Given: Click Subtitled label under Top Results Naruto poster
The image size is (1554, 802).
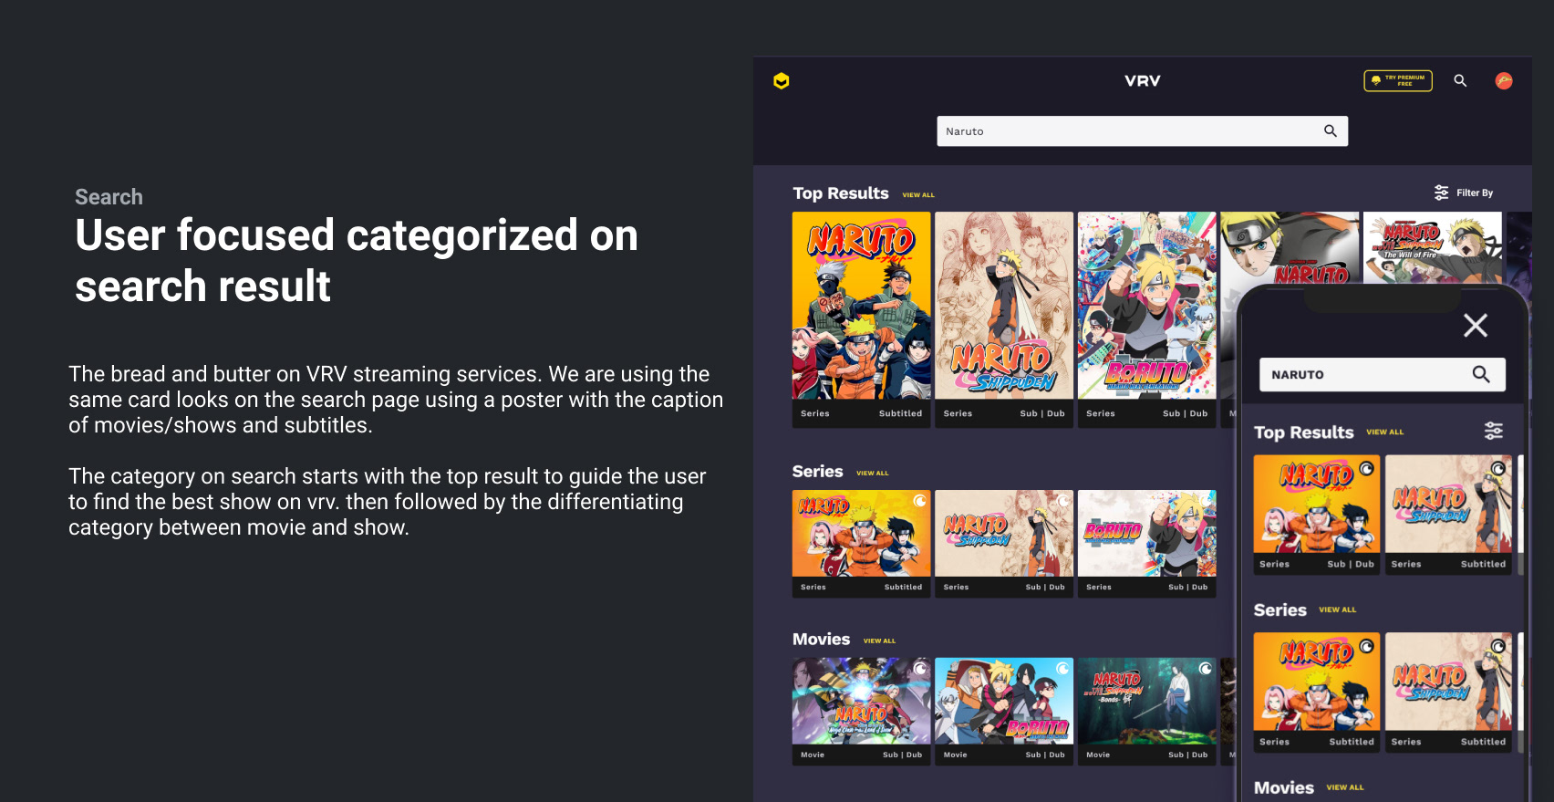Looking at the screenshot, I should [x=900, y=414].
